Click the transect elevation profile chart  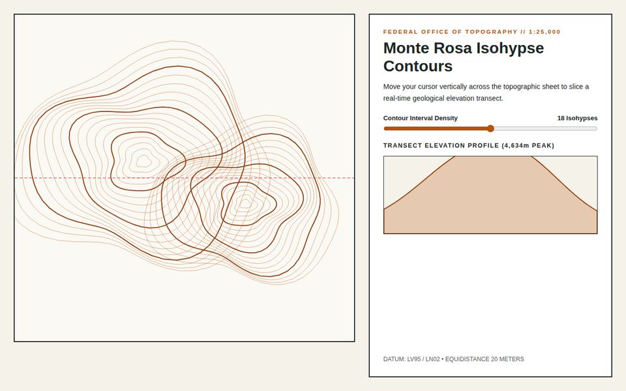[x=490, y=195]
